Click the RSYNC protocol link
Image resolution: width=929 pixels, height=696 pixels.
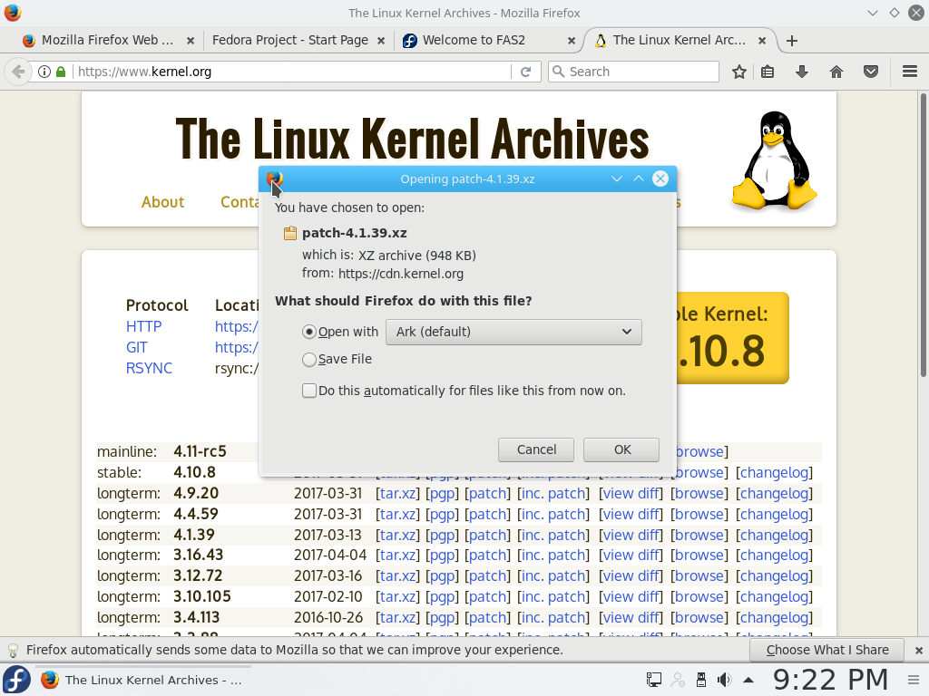pyautogui.click(x=149, y=368)
